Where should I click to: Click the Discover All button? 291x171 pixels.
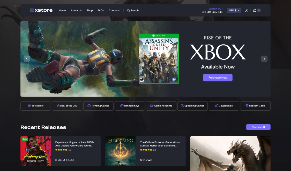[258, 127]
